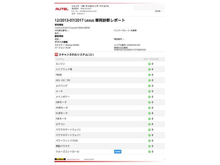Click the Lexus/CT200h/2ZRFXE vehicle path line
This screenshot has height=165, width=220.
click(72, 28)
